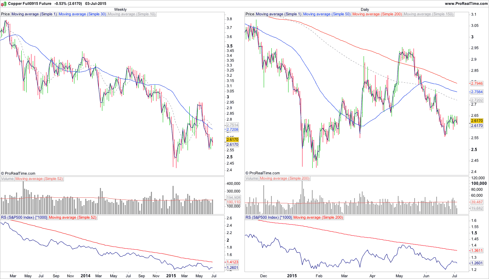Click the 2015 year label on Daily time axis
The height and width of the screenshot is (279, 489).
point(292,276)
